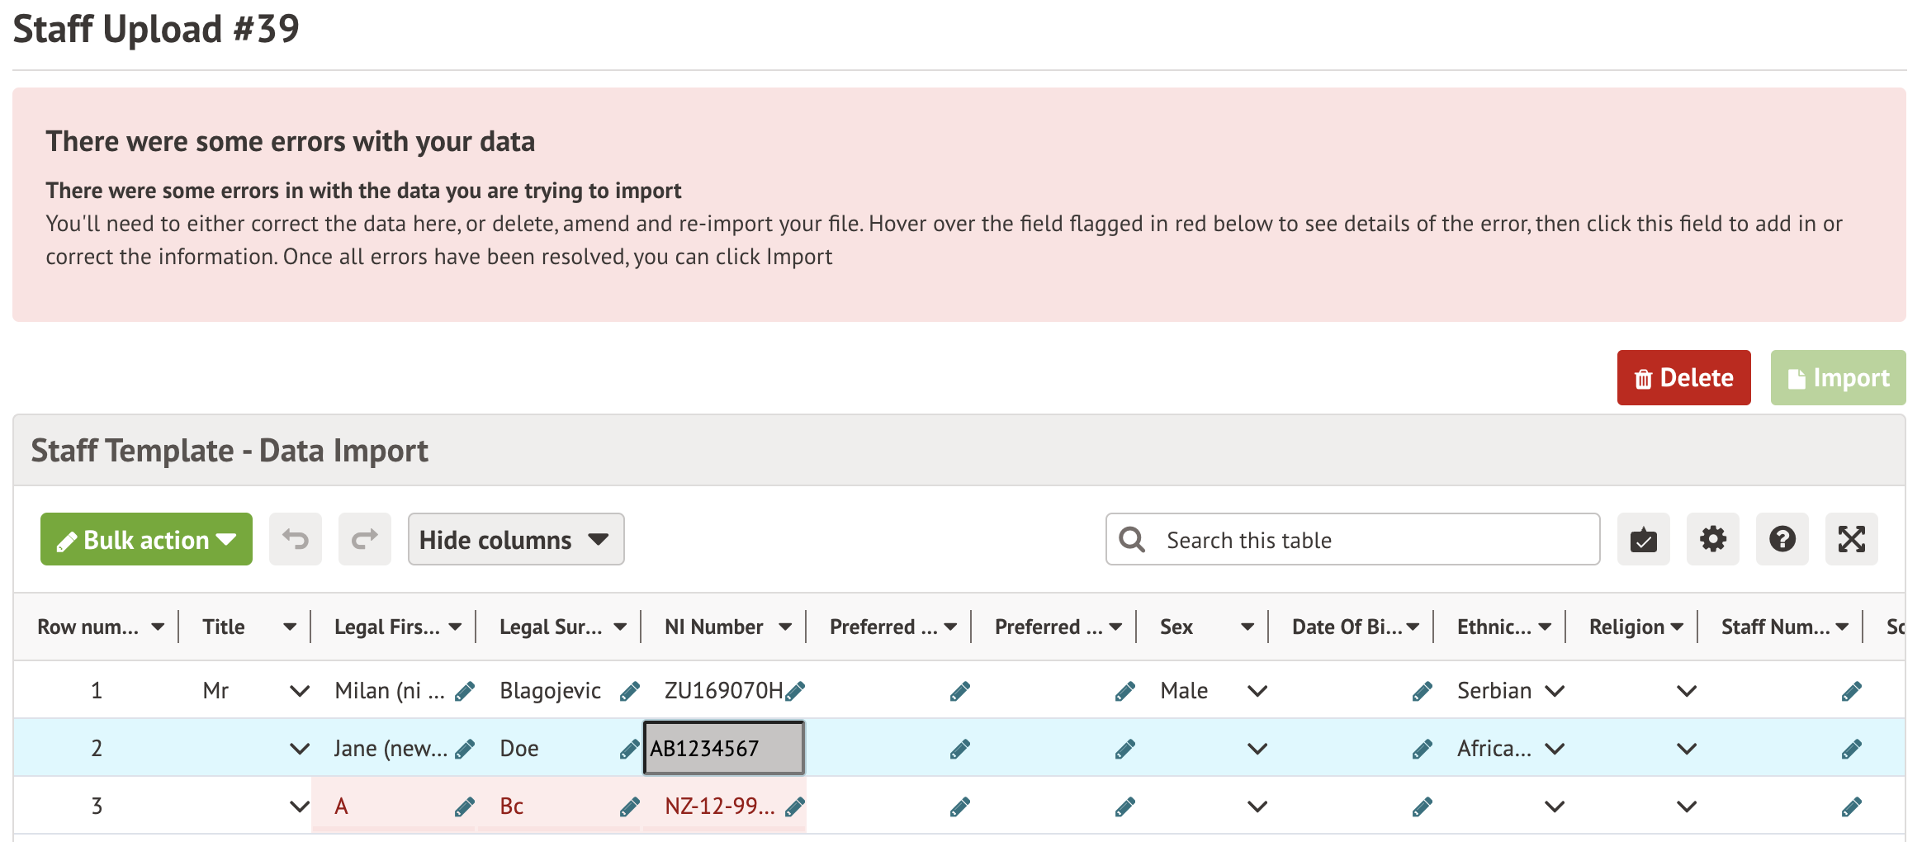Edit row 3 legal first name pencil
The width and height of the screenshot is (1922, 842).
[x=465, y=807]
